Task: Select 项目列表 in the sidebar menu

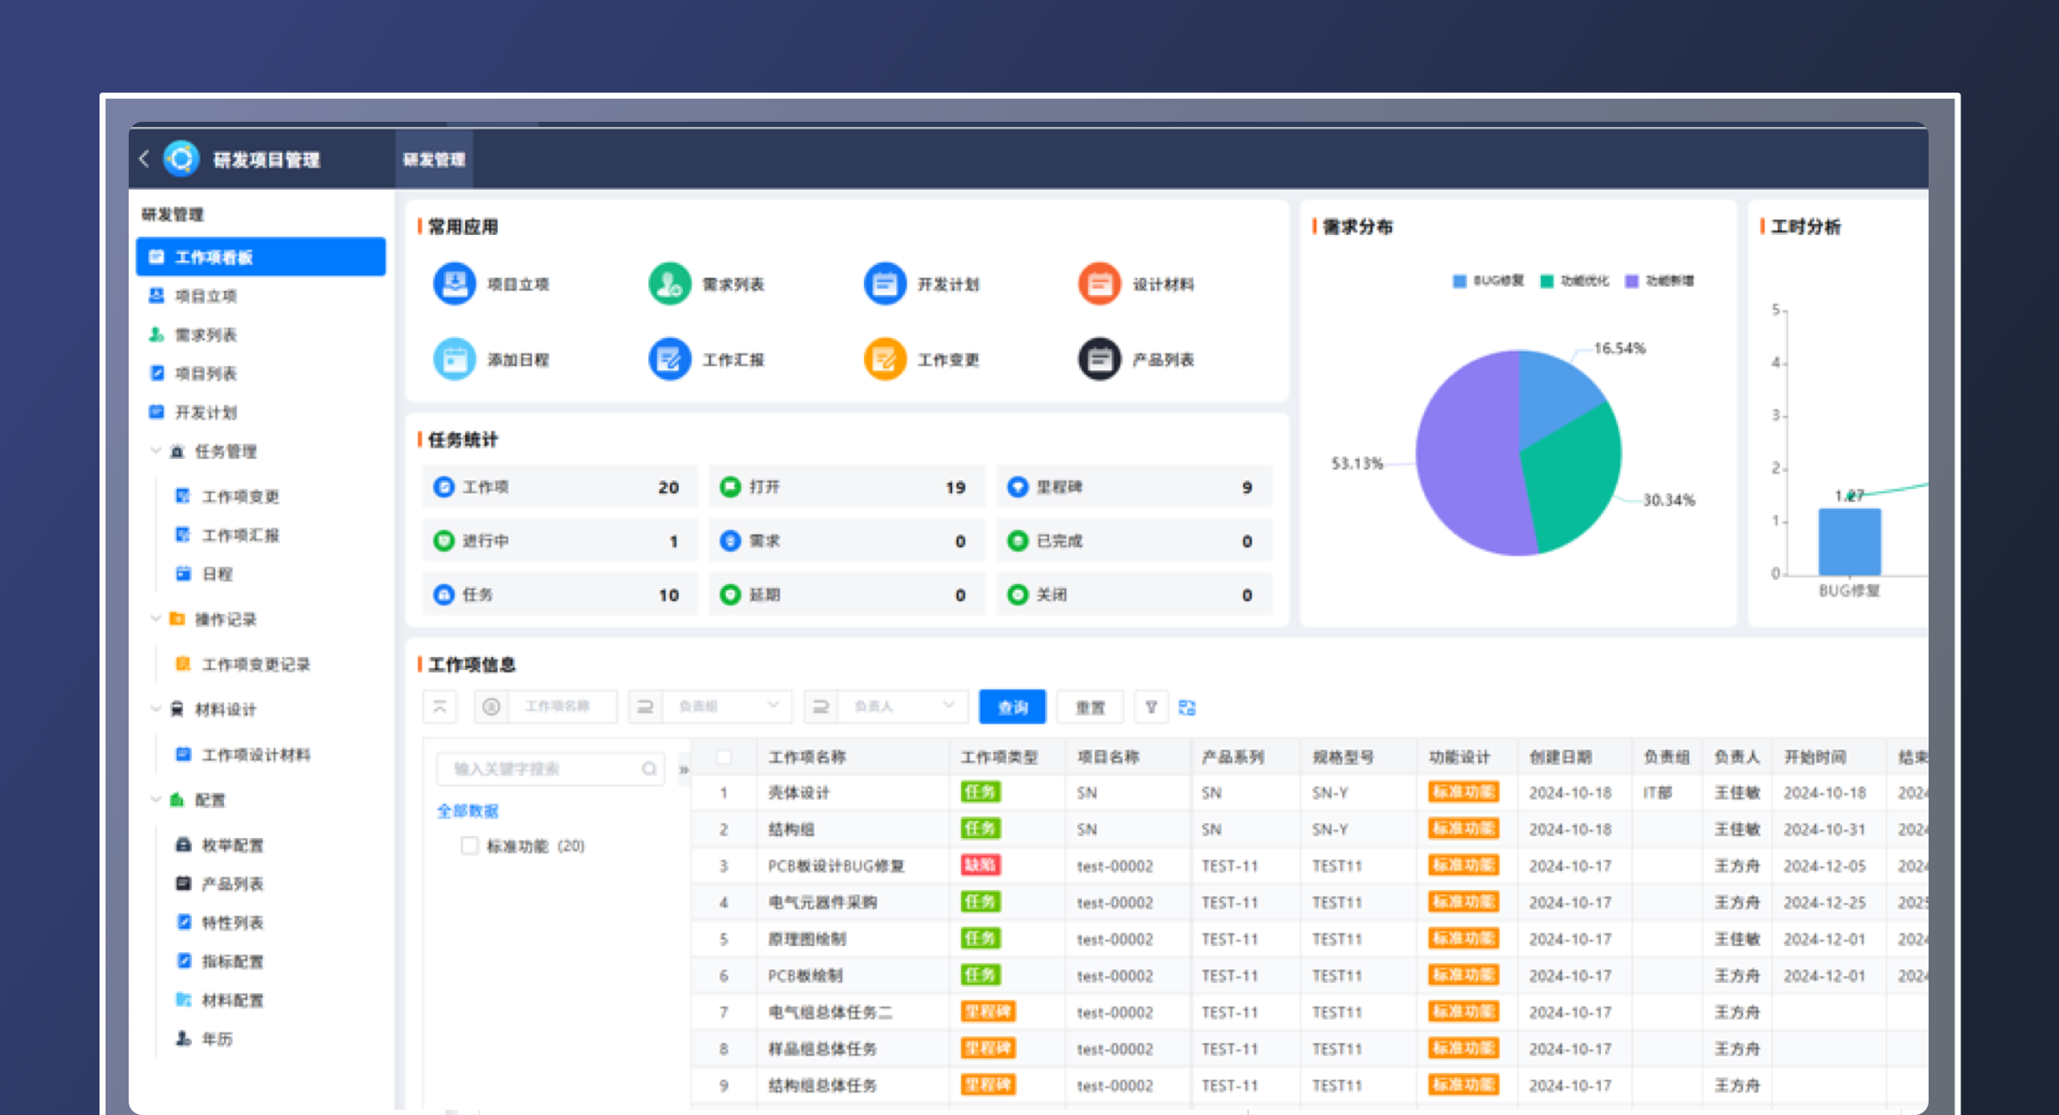Action: click(x=206, y=373)
